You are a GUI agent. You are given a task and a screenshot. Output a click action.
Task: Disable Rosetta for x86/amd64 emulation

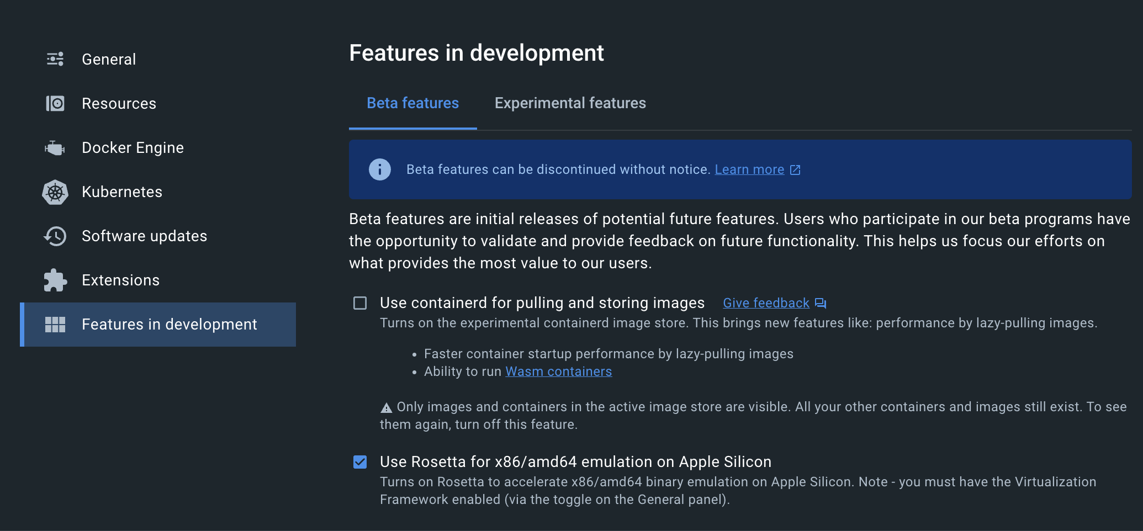click(x=360, y=462)
